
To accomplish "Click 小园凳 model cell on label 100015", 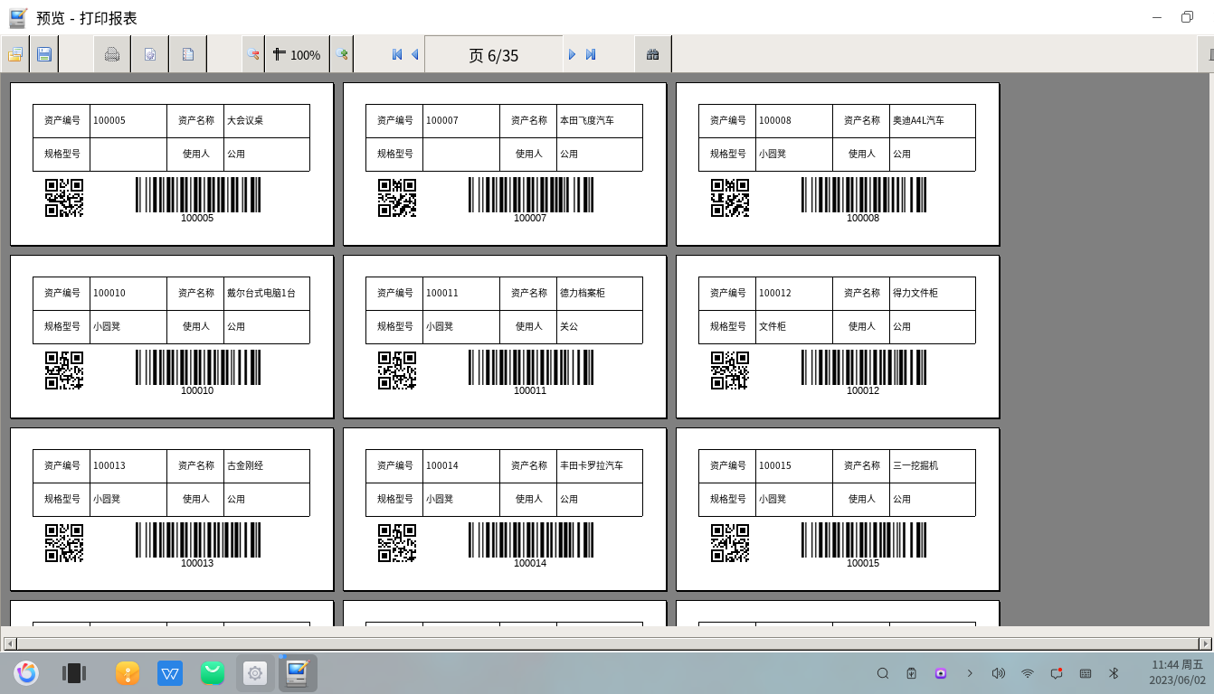I will coord(794,500).
